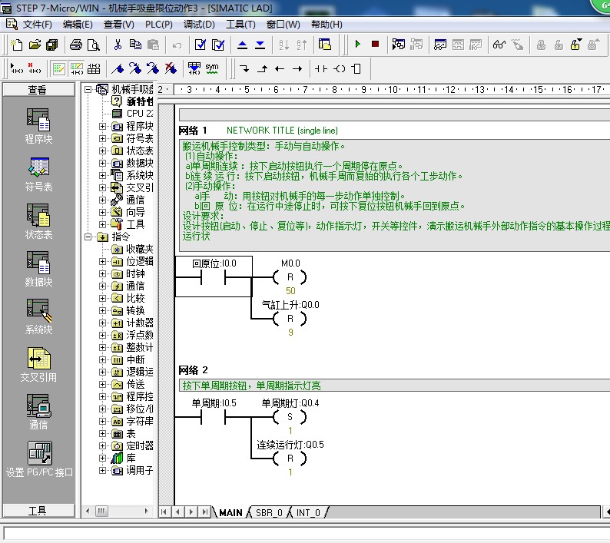Expand the 符号表 tree node
610x543 pixels.
tap(102, 138)
